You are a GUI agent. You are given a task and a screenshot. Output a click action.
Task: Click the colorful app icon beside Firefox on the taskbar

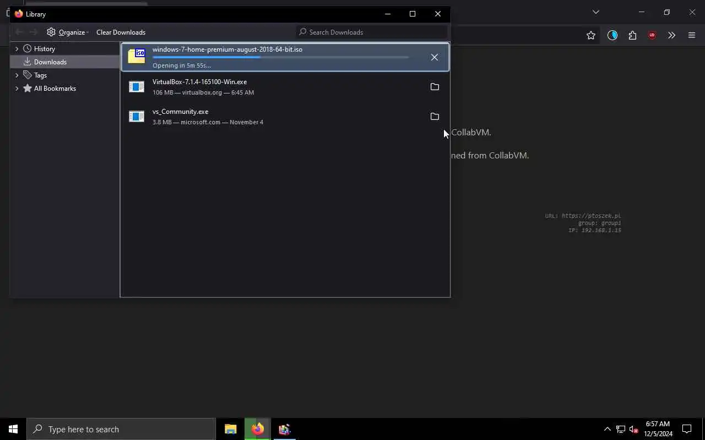284,429
